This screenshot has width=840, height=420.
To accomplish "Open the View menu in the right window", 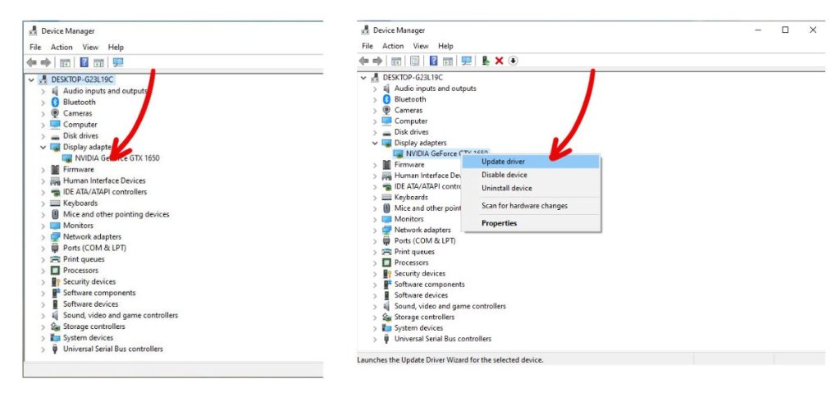I will [421, 46].
